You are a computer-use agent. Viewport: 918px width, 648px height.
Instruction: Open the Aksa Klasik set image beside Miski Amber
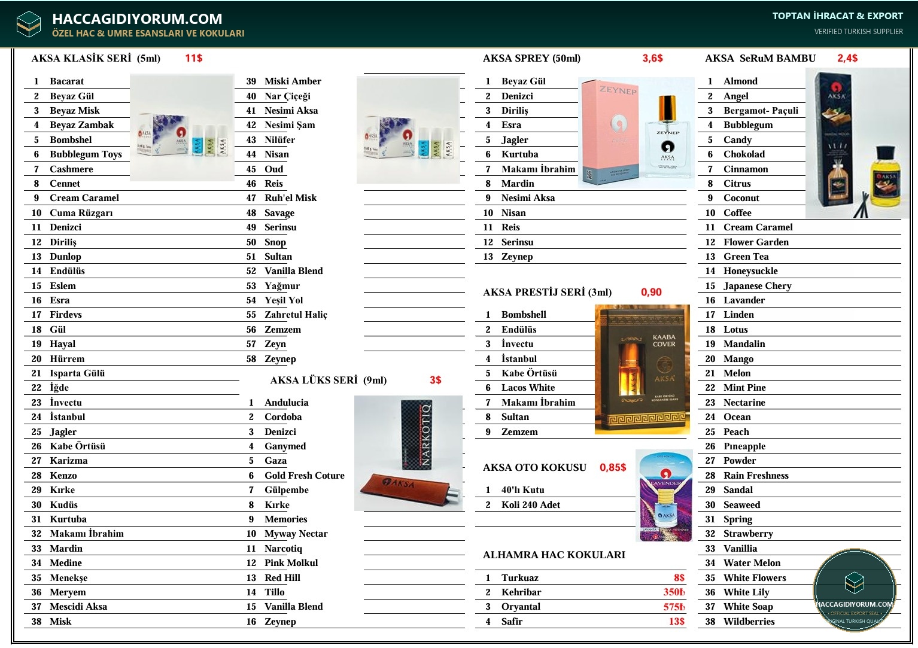point(409,130)
